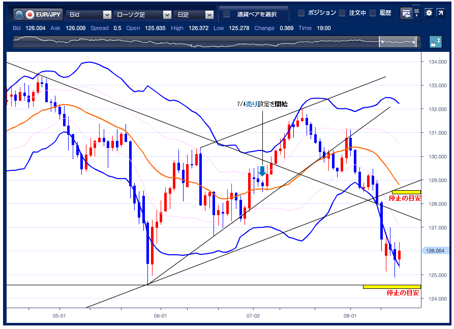Click the upper yellow 停止の目安 bar
Screen dimensions: 454x329
[406, 192]
